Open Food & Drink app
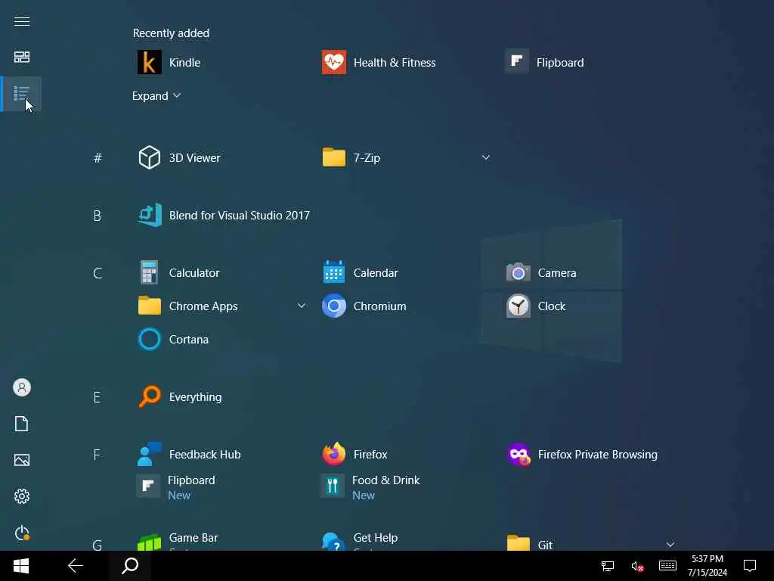 [x=370, y=487]
